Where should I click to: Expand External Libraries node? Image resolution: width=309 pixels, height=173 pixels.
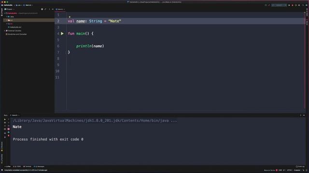click(x=5, y=31)
